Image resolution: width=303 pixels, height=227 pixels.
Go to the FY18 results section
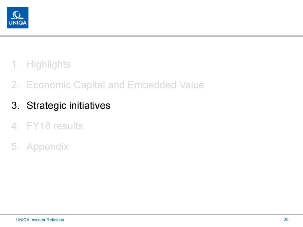(x=55, y=126)
